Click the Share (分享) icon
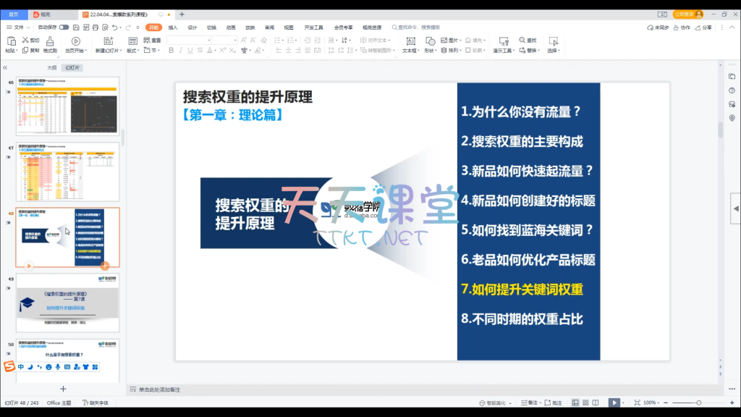 point(703,28)
